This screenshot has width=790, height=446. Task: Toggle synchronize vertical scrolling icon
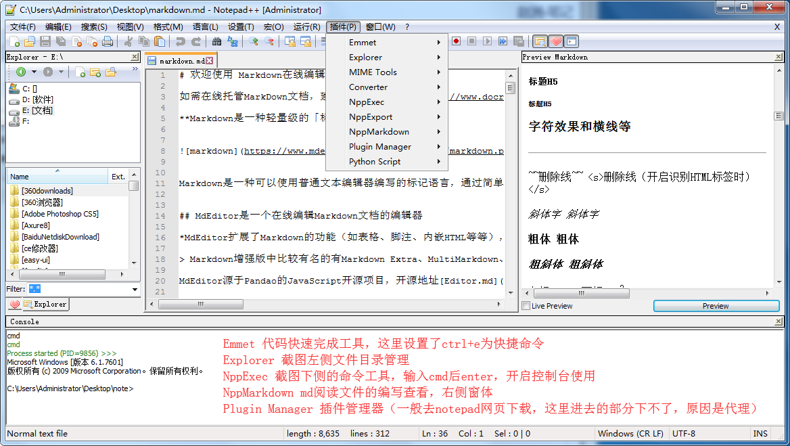pyautogui.click(x=290, y=41)
